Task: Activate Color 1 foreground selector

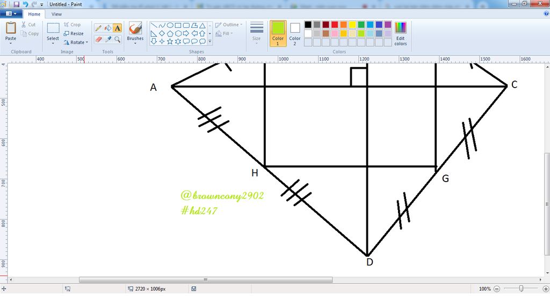Action: coord(278,33)
